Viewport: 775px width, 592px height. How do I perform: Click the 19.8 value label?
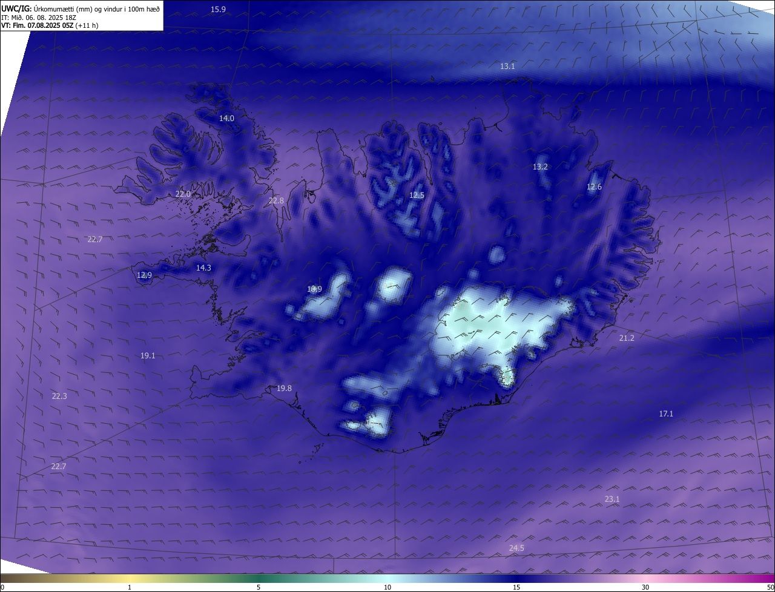284,388
